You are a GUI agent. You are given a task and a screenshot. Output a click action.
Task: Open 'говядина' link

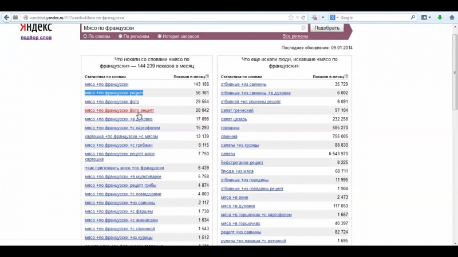tap(230, 127)
